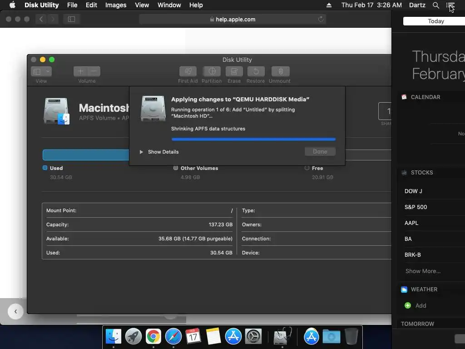Open the Partition tool
Screen dimensions: 465x349
point(212,71)
